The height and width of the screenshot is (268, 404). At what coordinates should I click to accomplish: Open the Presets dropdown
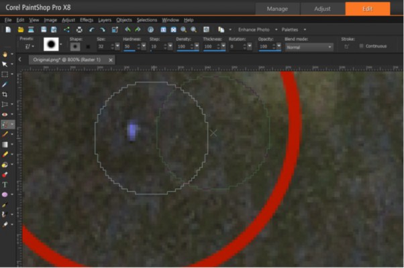coord(29,46)
